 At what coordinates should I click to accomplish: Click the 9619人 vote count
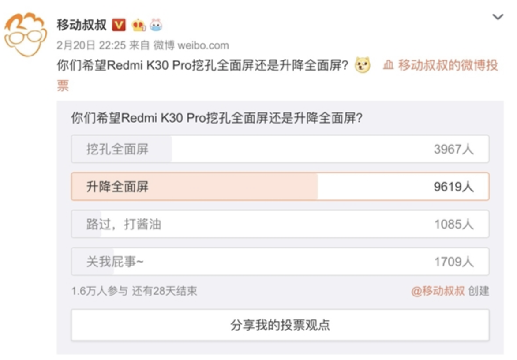[453, 187]
